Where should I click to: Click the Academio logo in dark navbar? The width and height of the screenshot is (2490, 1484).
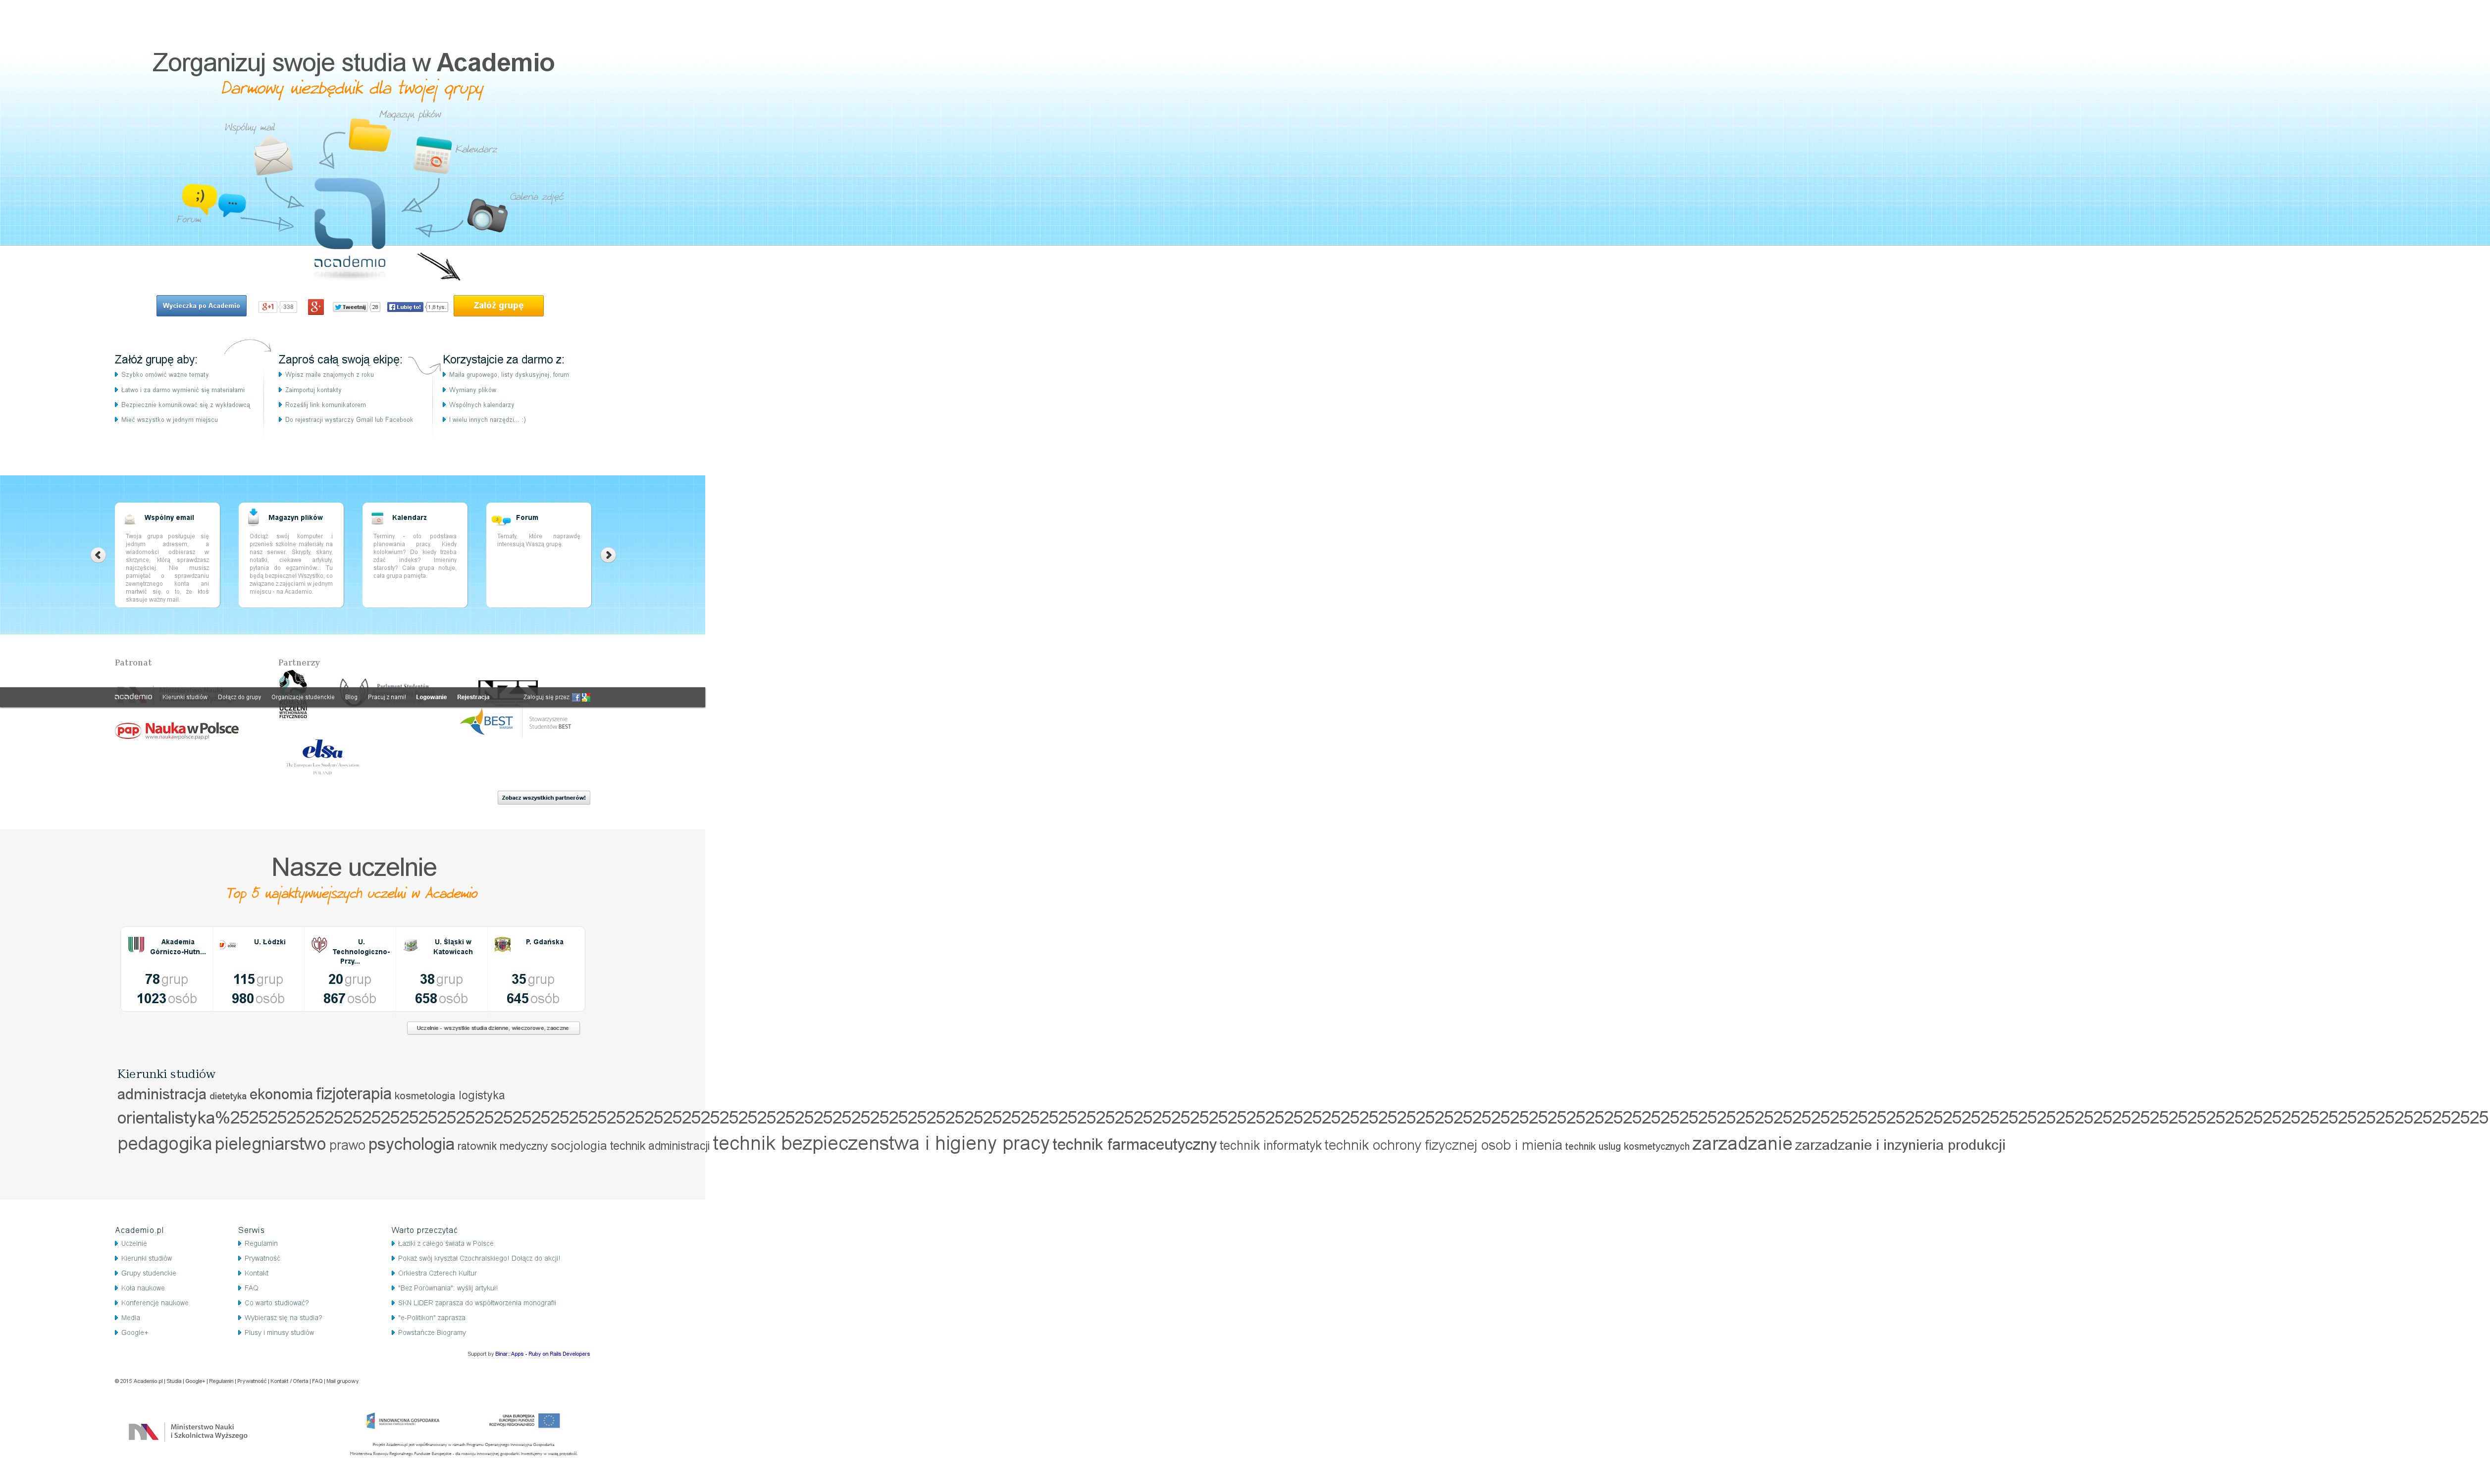click(133, 697)
